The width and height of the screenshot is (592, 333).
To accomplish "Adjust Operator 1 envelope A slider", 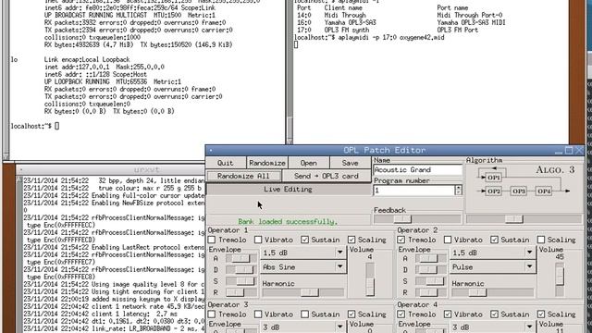I will [241, 259].
